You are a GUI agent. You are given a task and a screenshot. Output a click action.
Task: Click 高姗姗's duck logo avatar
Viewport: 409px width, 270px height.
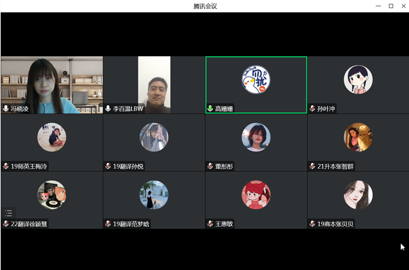(x=256, y=80)
